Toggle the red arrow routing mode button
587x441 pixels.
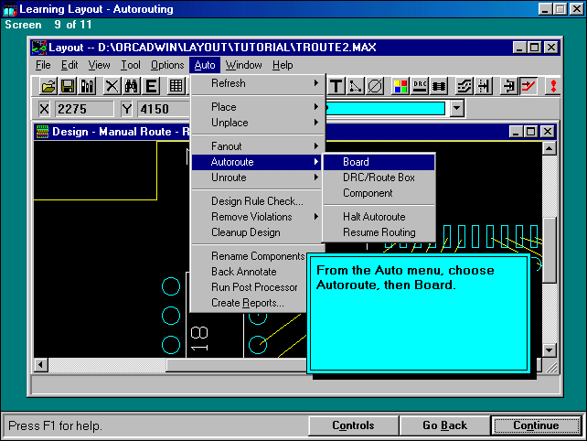528,86
